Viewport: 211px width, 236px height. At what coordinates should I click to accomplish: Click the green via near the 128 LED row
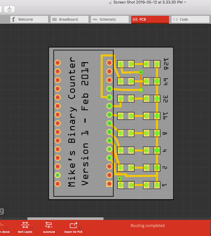(141, 72)
